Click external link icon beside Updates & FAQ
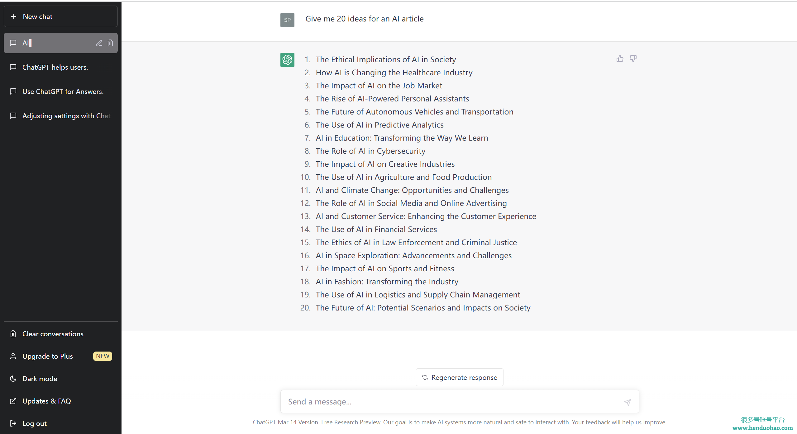Viewport: 797px width, 434px height. pyautogui.click(x=13, y=401)
